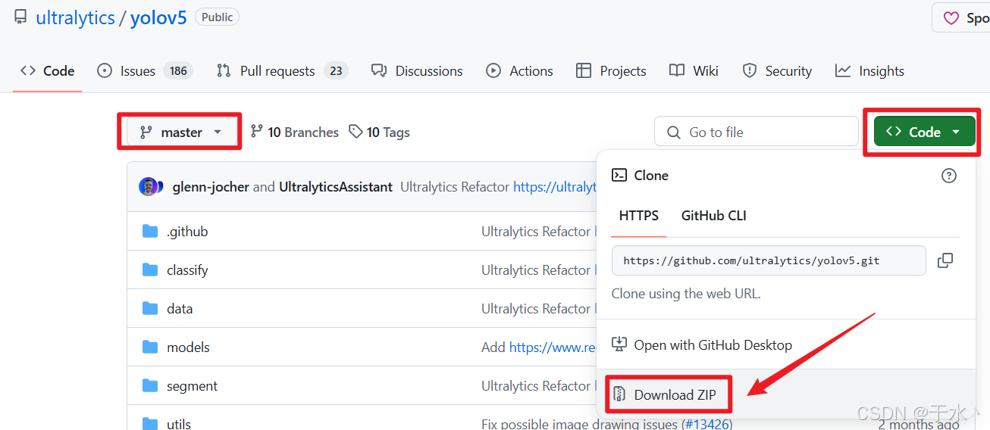Open the models folder

[188, 347]
